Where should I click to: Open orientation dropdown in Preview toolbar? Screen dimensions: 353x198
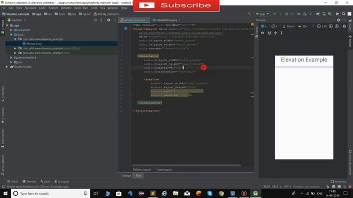[x=274, y=26]
